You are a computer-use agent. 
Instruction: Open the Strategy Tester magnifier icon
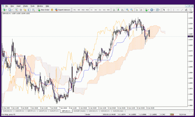[33, 10]
